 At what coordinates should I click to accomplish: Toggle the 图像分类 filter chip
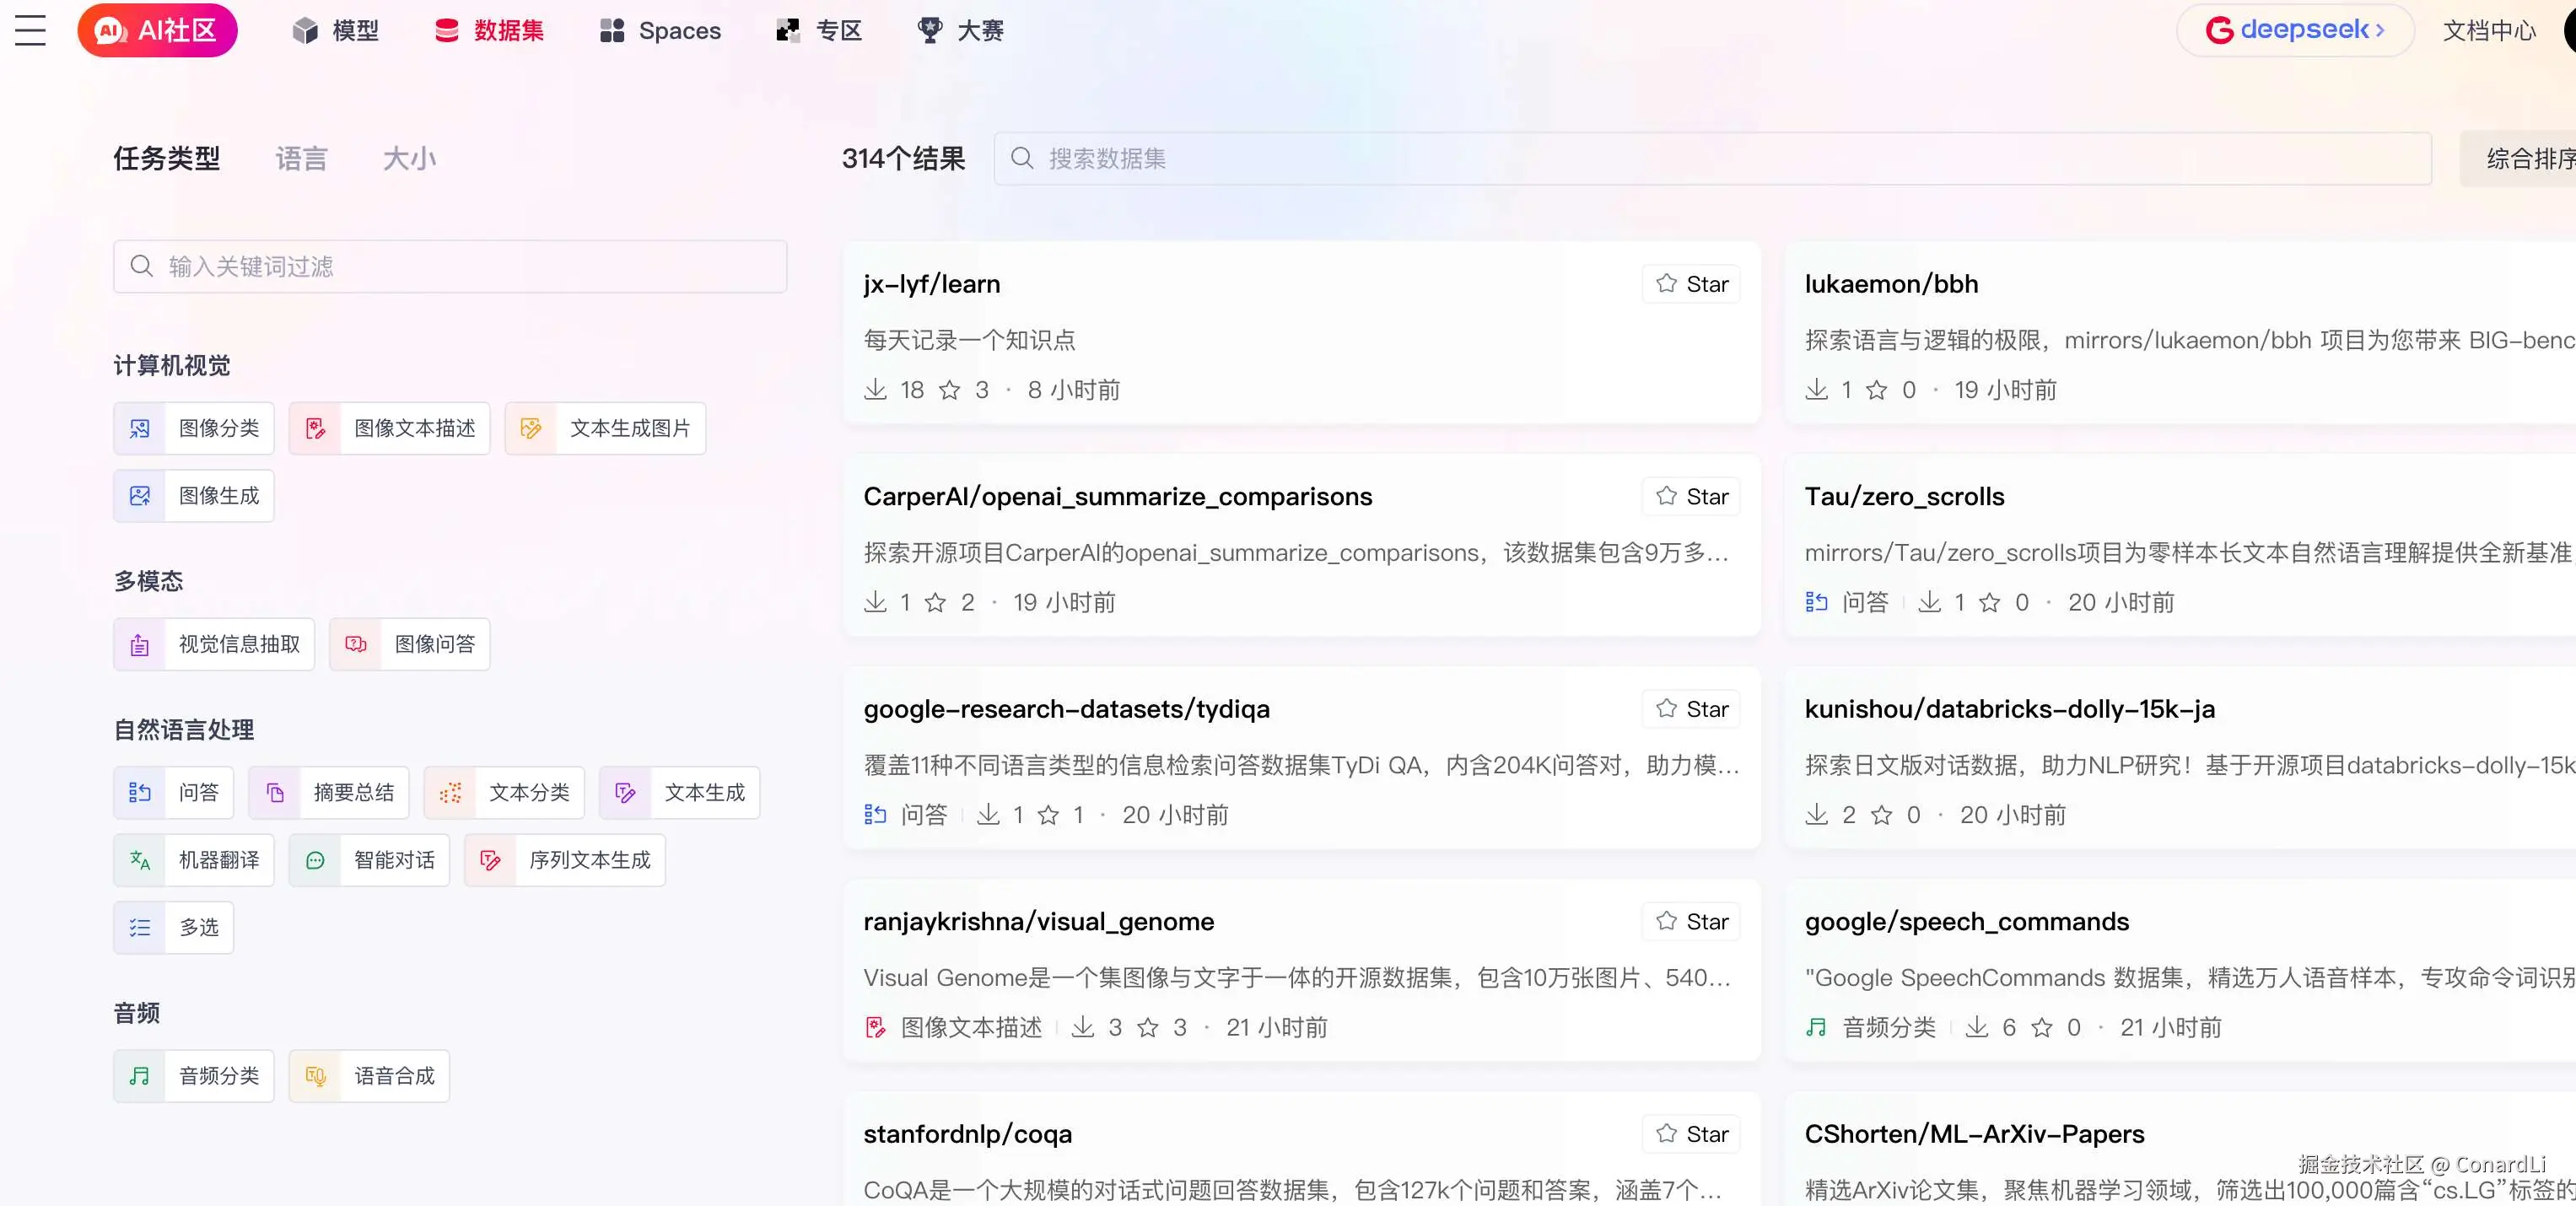tap(193, 428)
